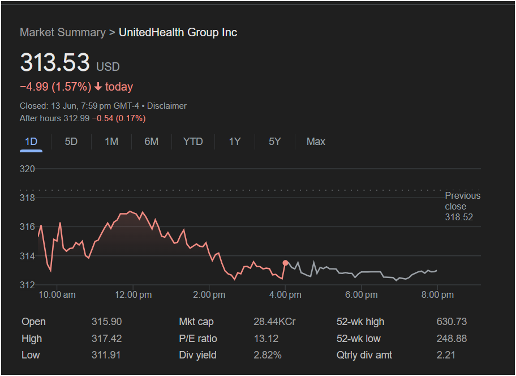Image resolution: width=516 pixels, height=376 pixels.
Task: Click the Mkt cap label
Action: [196, 322]
